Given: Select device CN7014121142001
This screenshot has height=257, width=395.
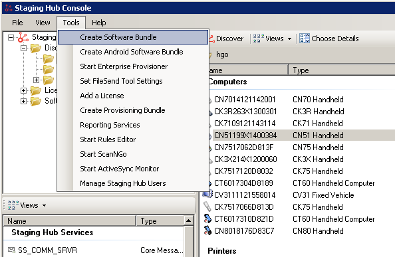Looking at the screenshot, I should click(245, 100).
